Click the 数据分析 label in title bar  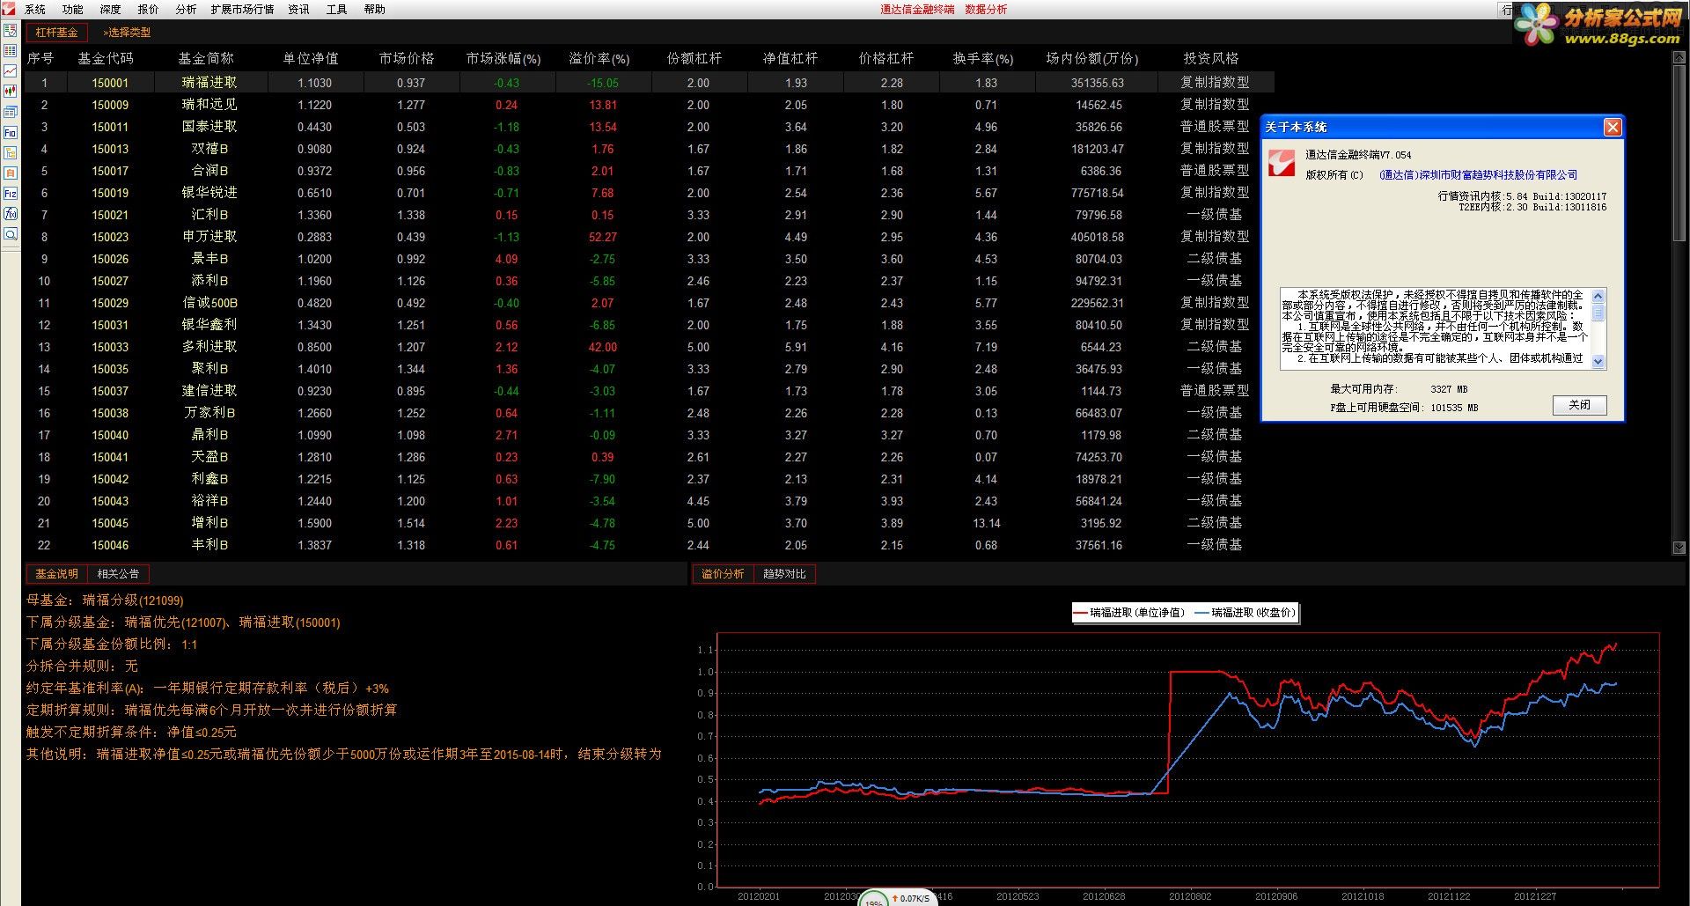pos(986,10)
